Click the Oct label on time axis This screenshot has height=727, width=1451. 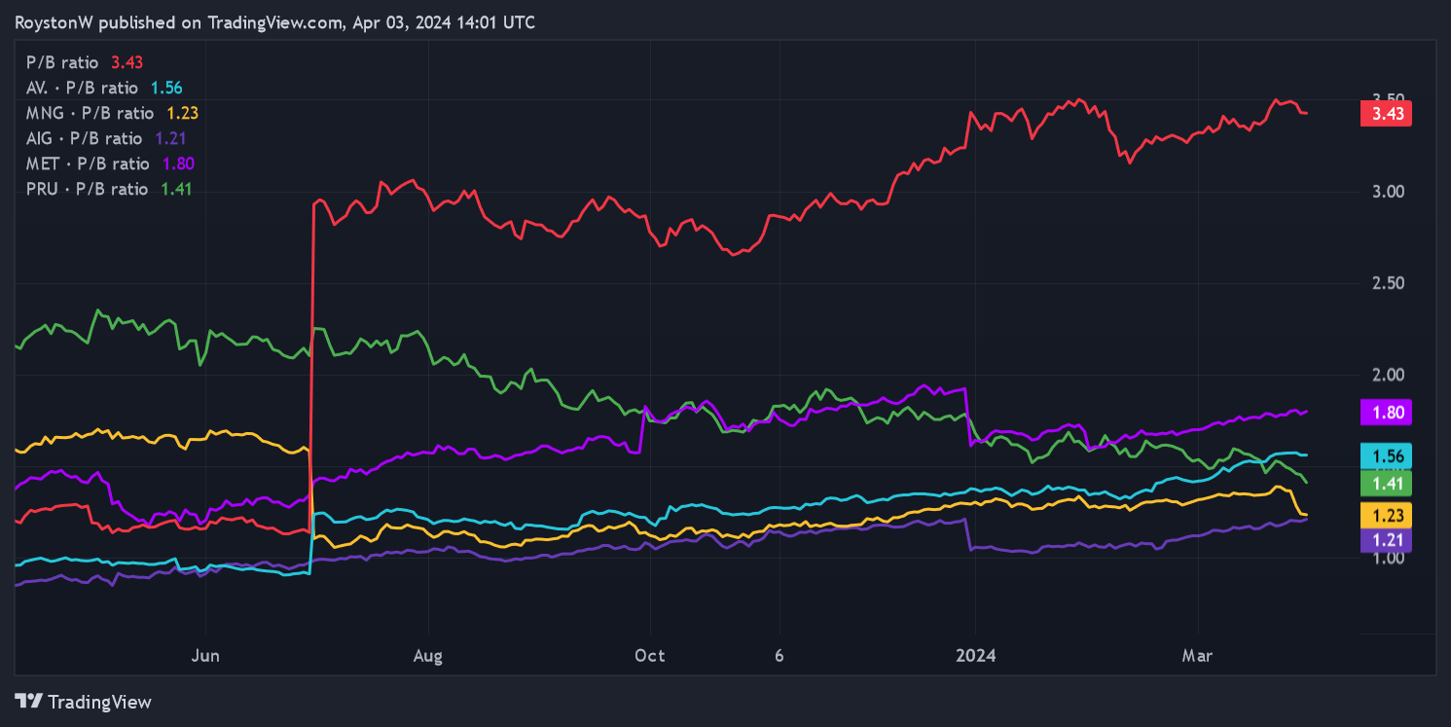[649, 656]
